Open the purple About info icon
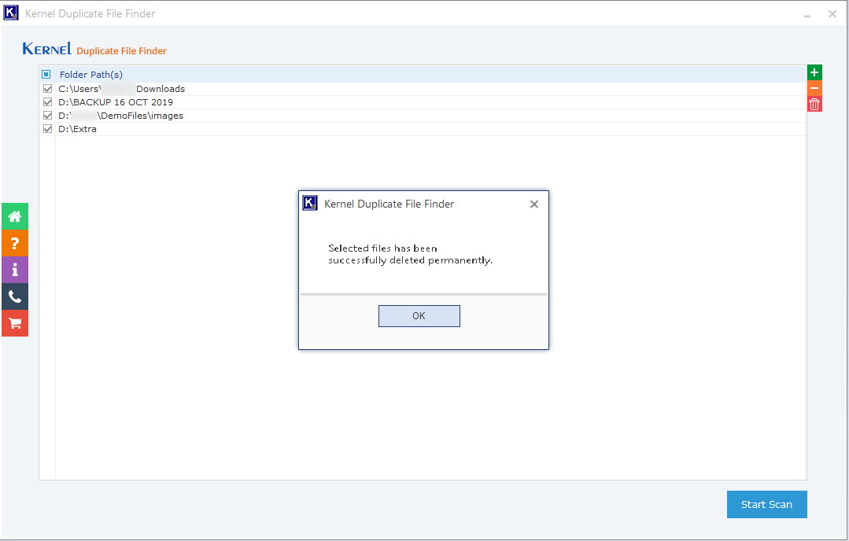This screenshot has width=849, height=541. click(15, 270)
